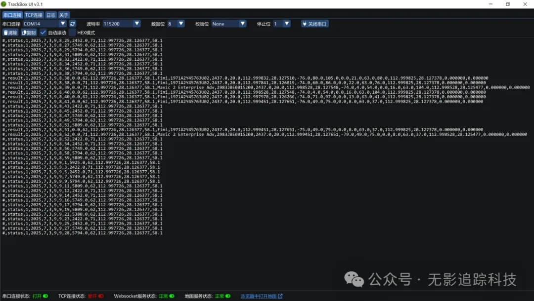The height and width of the screenshot is (301, 534).
Task: Open the map in browser link
Action: tap(261, 296)
